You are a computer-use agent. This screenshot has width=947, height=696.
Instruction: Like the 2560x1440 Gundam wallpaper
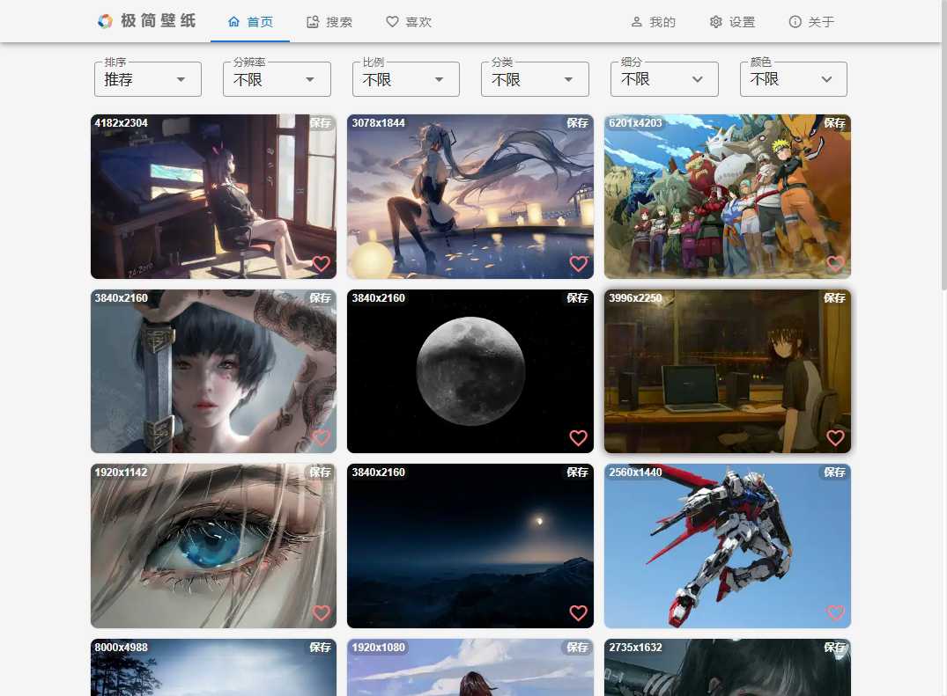point(835,612)
